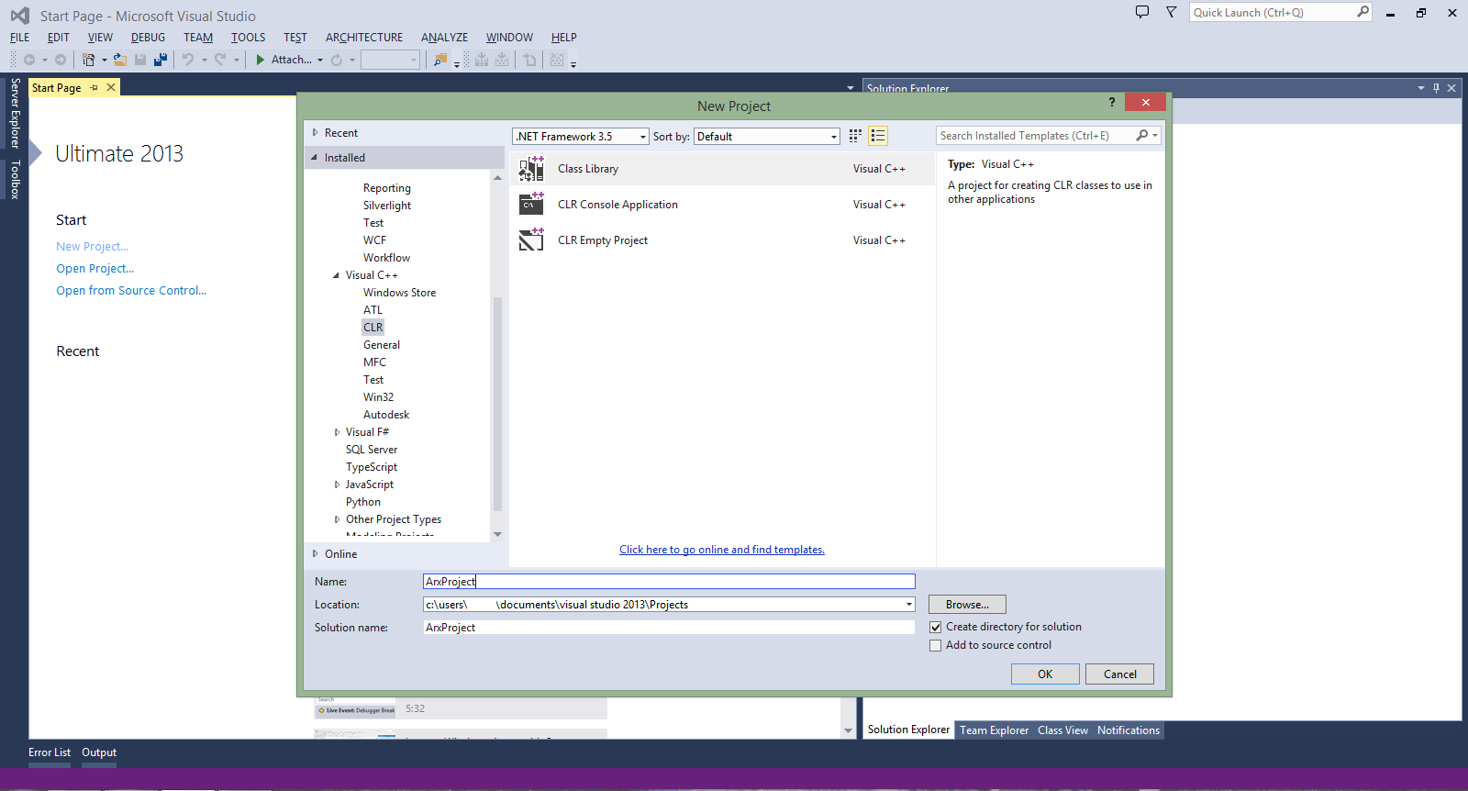Expand the Online section in dialog
Viewport: 1468px width, 791px height.
coord(315,554)
